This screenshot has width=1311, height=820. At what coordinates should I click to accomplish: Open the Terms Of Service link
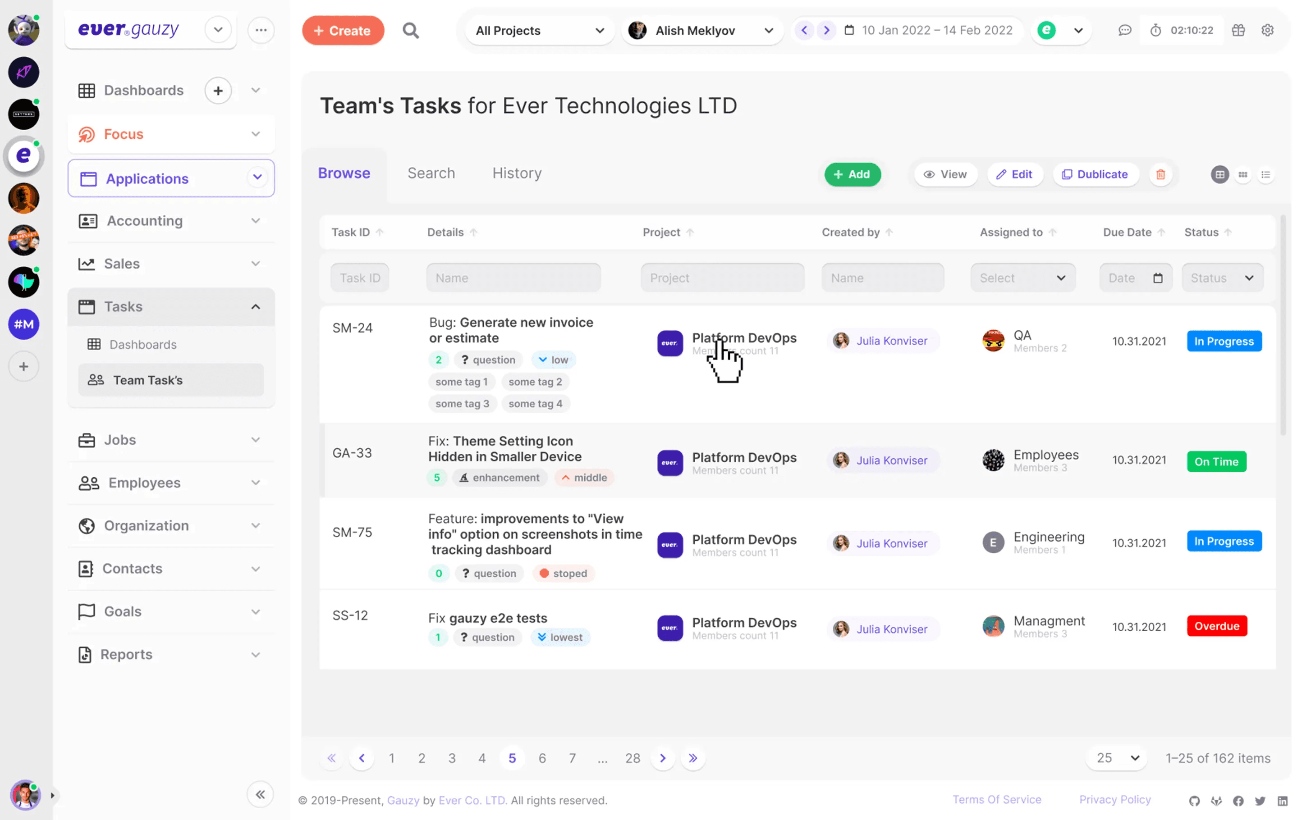(996, 800)
